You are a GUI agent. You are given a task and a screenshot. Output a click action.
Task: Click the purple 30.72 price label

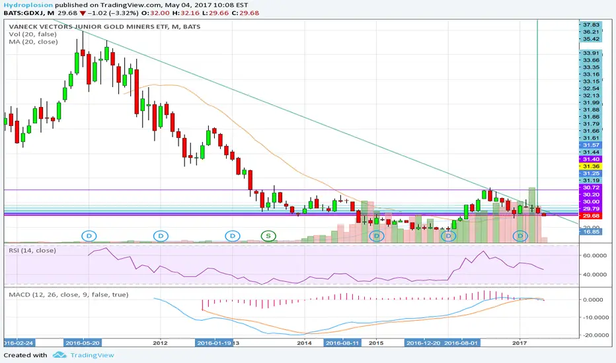[590, 187]
